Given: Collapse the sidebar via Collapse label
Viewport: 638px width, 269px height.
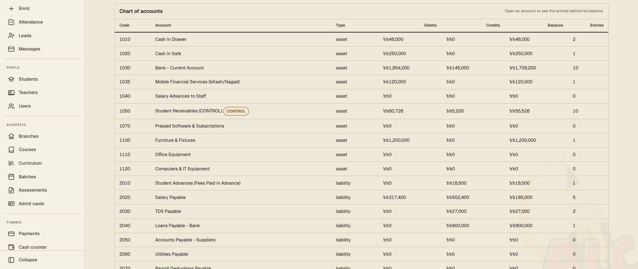Looking at the screenshot, I should click(28, 260).
